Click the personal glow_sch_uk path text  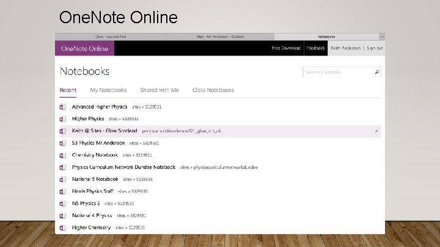tap(182, 131)
